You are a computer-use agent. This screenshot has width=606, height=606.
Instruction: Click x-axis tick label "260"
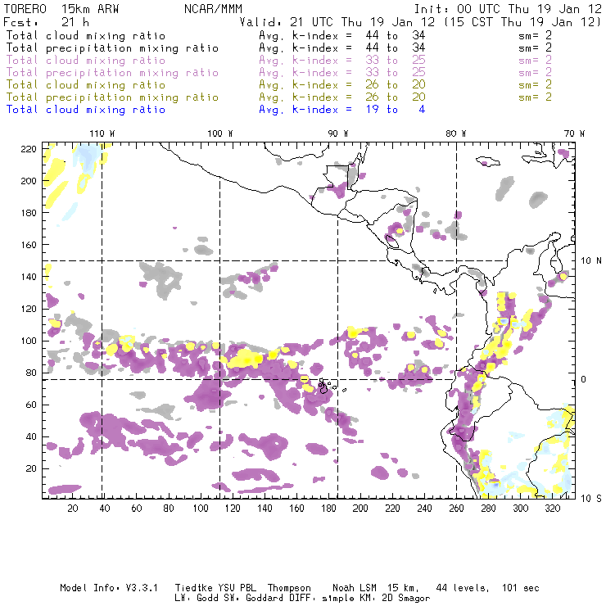pos(456,509)
